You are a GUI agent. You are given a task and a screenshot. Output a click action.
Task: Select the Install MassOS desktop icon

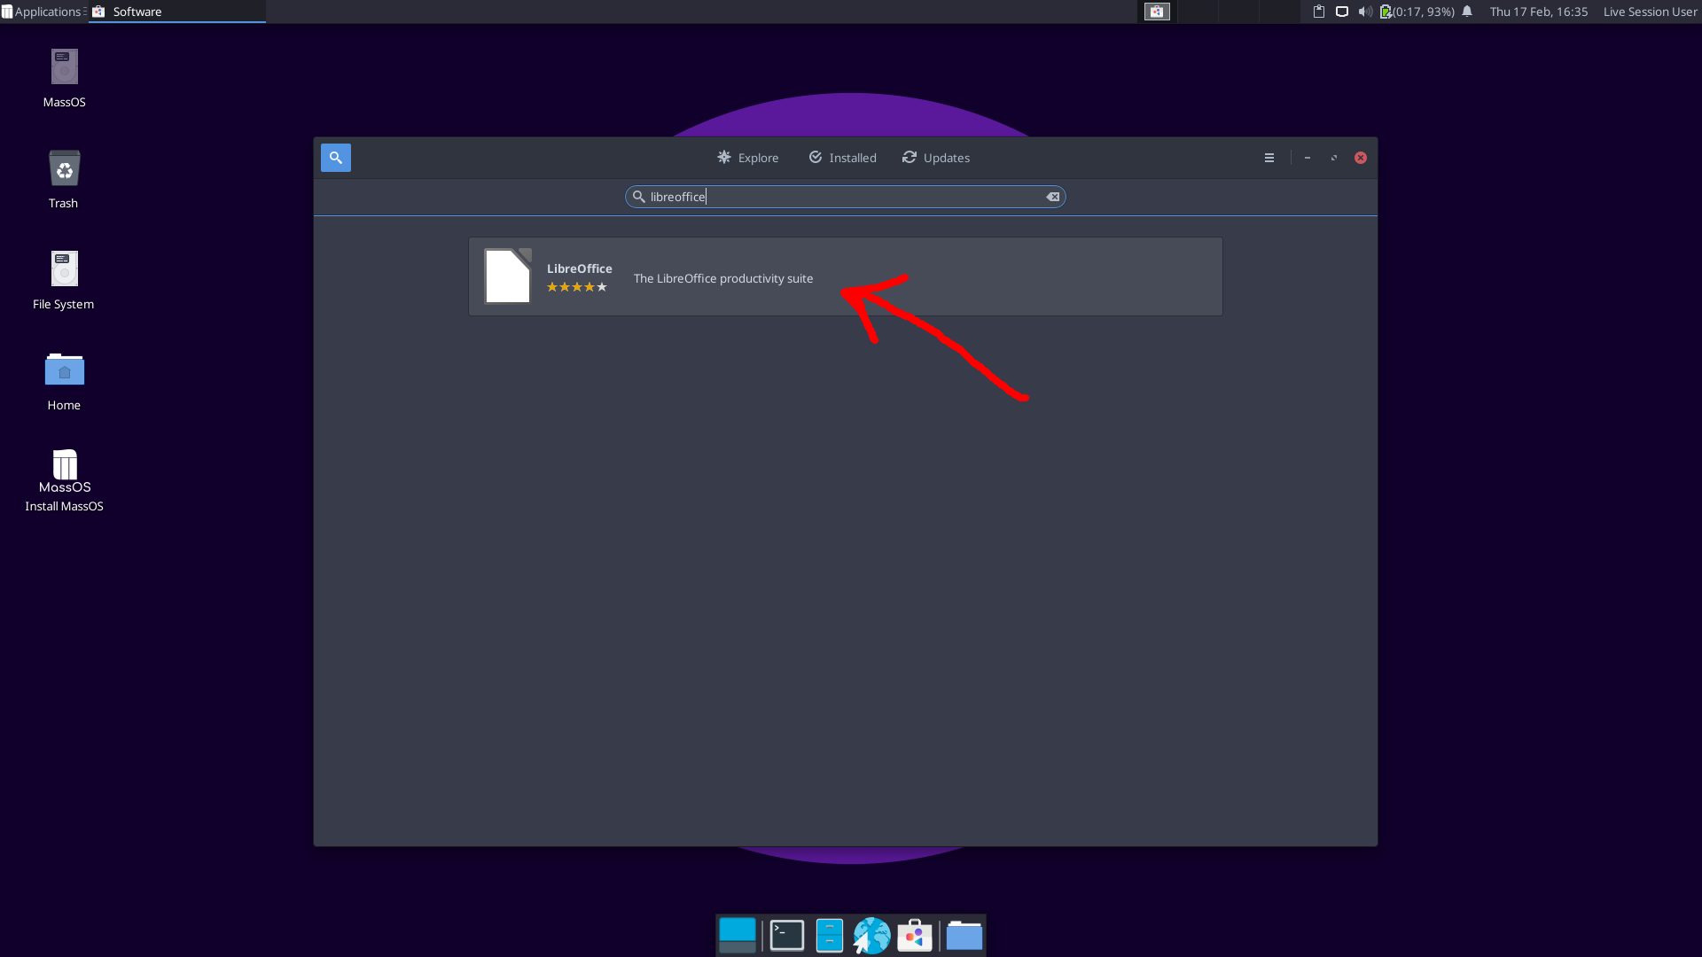(65, 481)
